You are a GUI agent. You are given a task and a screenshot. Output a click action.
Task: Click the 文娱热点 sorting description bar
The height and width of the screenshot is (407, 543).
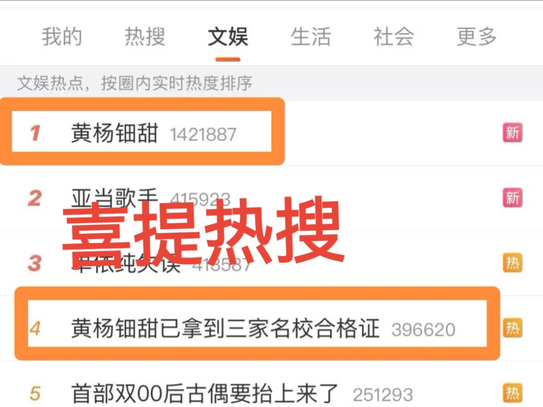click(271, 83)
